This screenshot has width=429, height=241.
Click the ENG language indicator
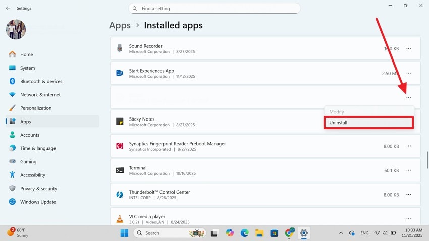(x=364, y=233)
